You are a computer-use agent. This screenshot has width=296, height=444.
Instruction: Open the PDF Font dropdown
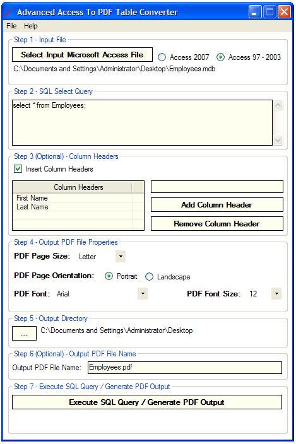(143, 294)
